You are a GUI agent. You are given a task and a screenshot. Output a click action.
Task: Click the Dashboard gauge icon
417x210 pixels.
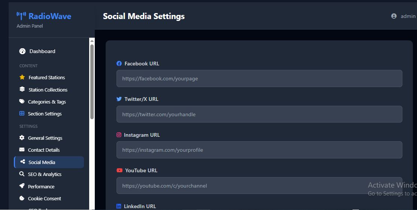pyautogui.click(x=22, y=51)
